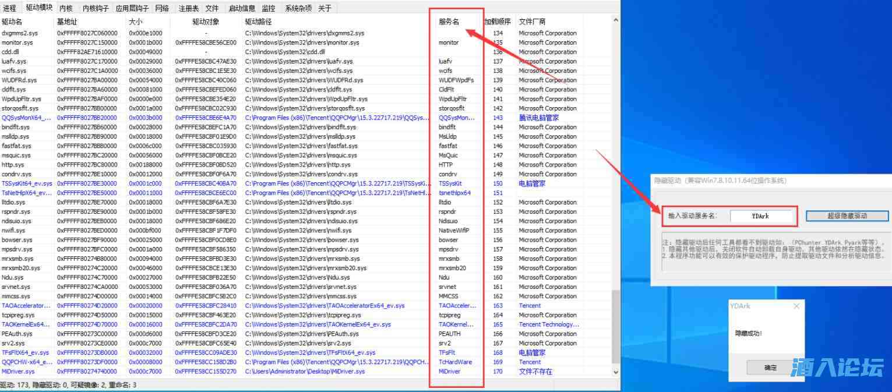Close the YDArk message box
This screenshot has height=392, width=892.
pos(796,306)
